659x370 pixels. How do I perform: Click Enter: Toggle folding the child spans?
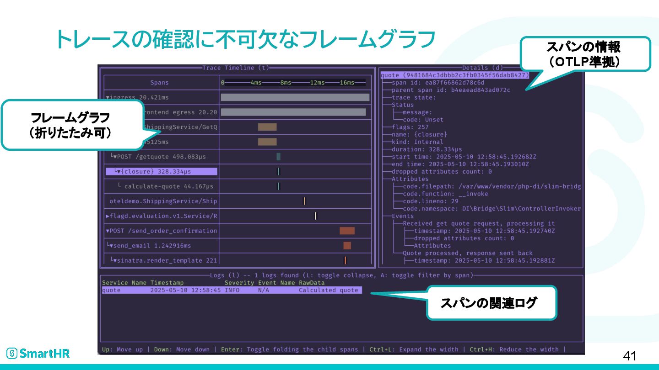(x=289, y=349)
